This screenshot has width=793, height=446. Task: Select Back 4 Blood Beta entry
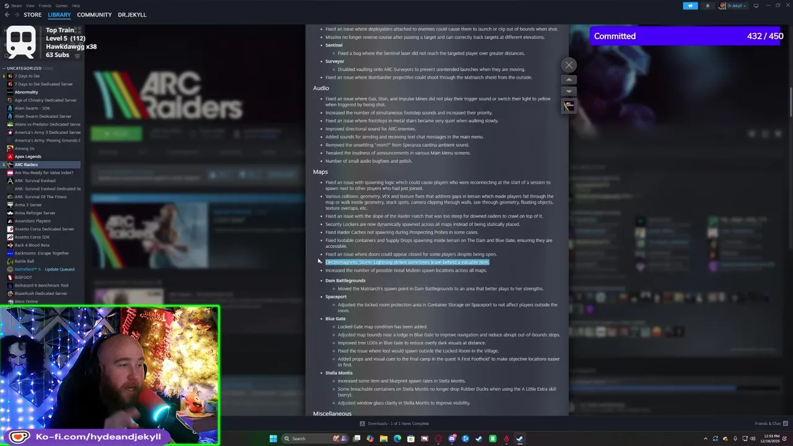click(32, 245)
